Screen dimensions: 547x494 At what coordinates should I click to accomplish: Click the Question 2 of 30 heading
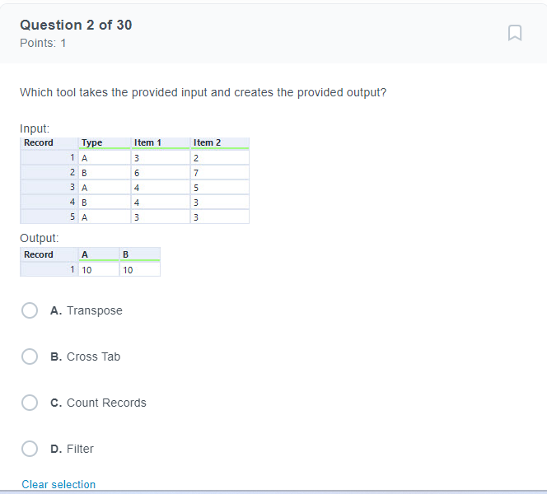pyautogui.click(x=76, y=25)
